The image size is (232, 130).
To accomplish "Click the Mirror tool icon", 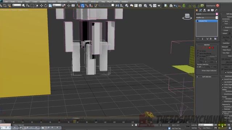I will click(117, 6).
